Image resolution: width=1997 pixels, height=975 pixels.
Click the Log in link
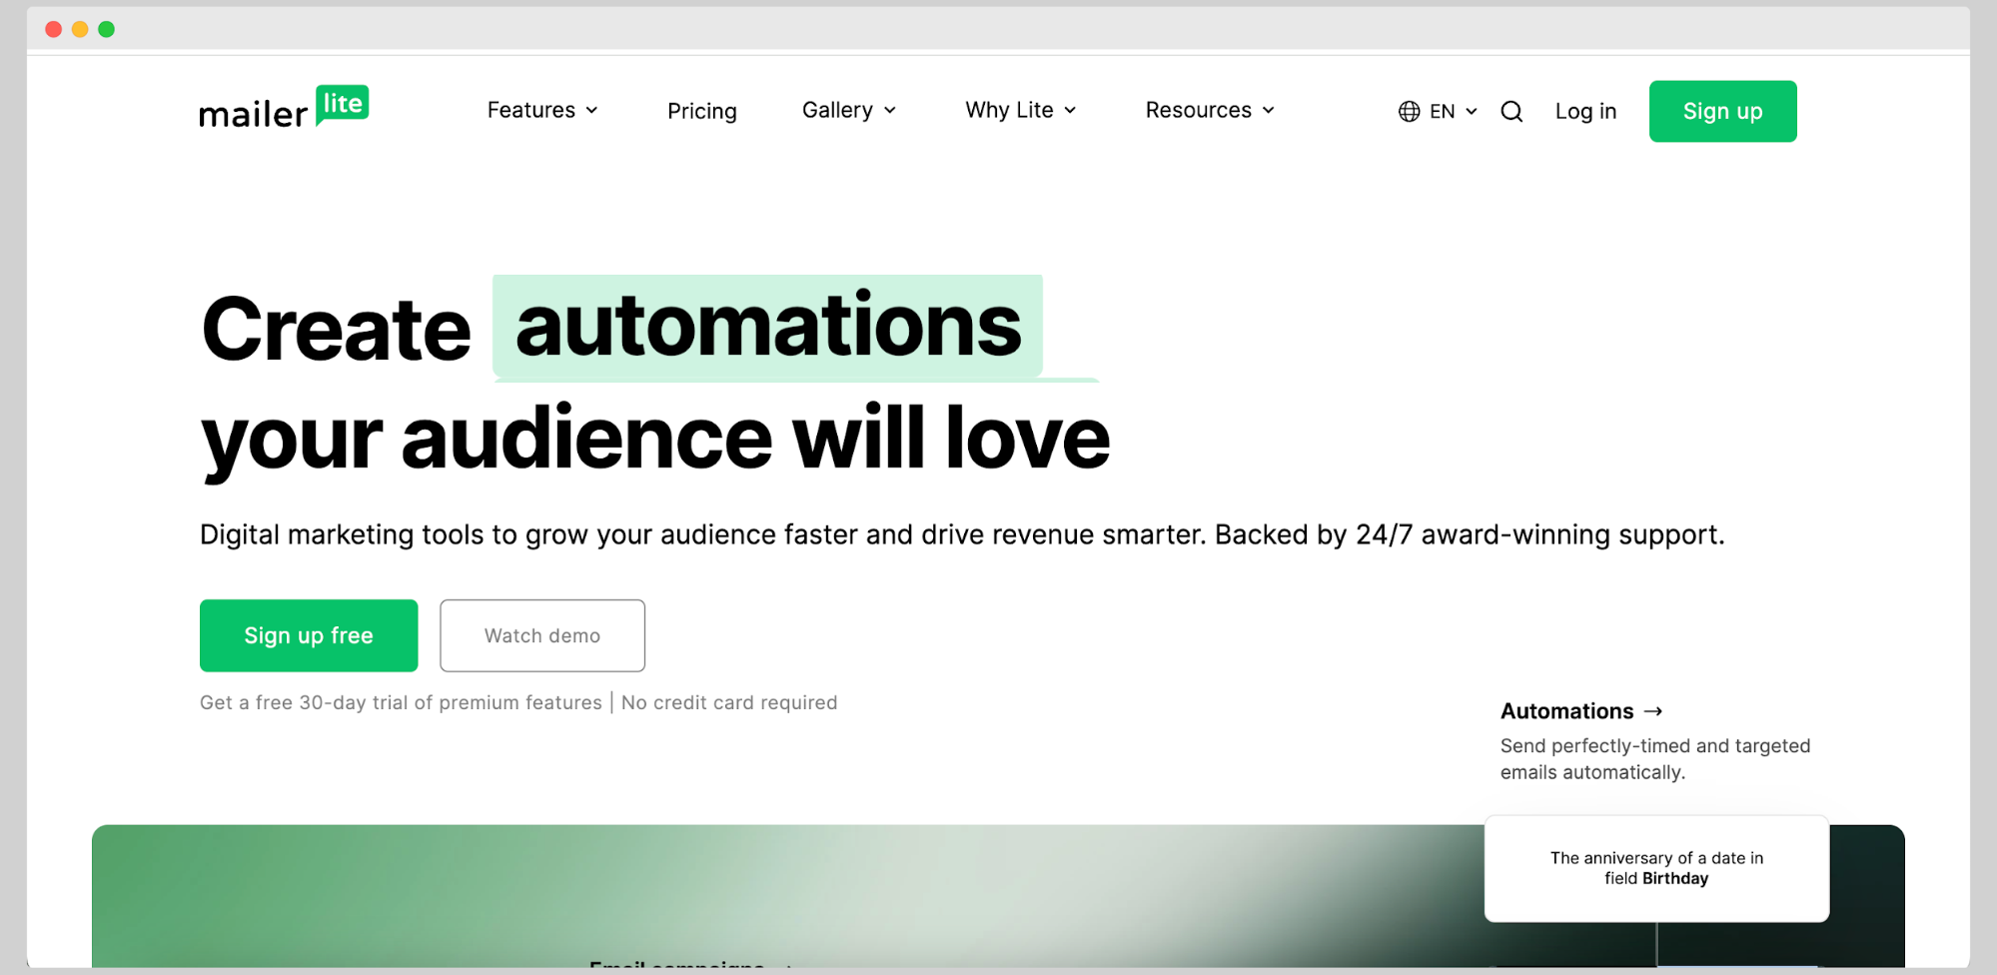coord(1585,112)
